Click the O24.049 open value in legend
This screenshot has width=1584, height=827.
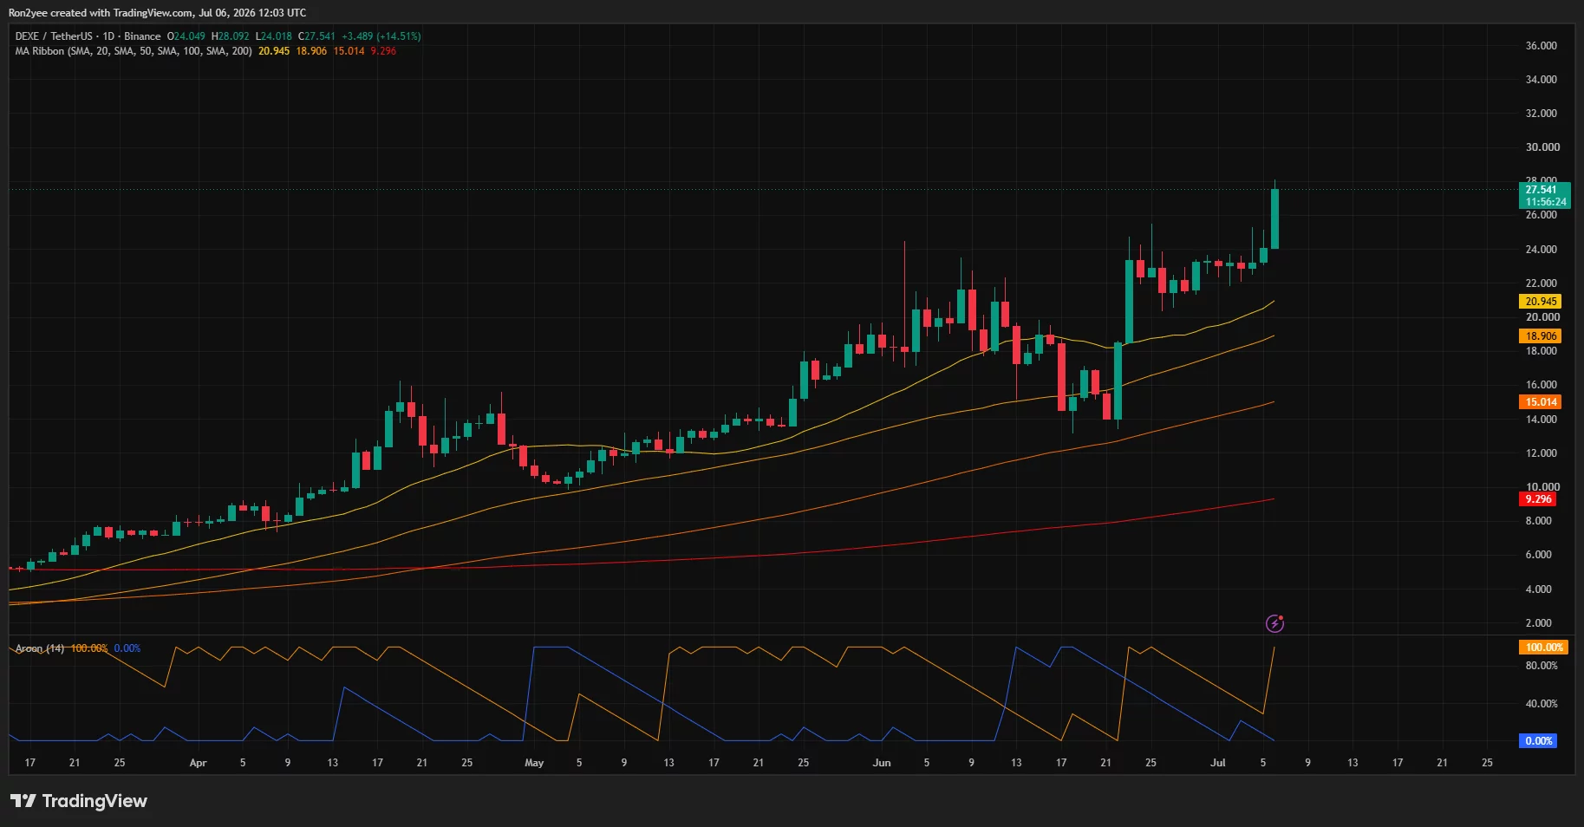(x=186, y=36)
